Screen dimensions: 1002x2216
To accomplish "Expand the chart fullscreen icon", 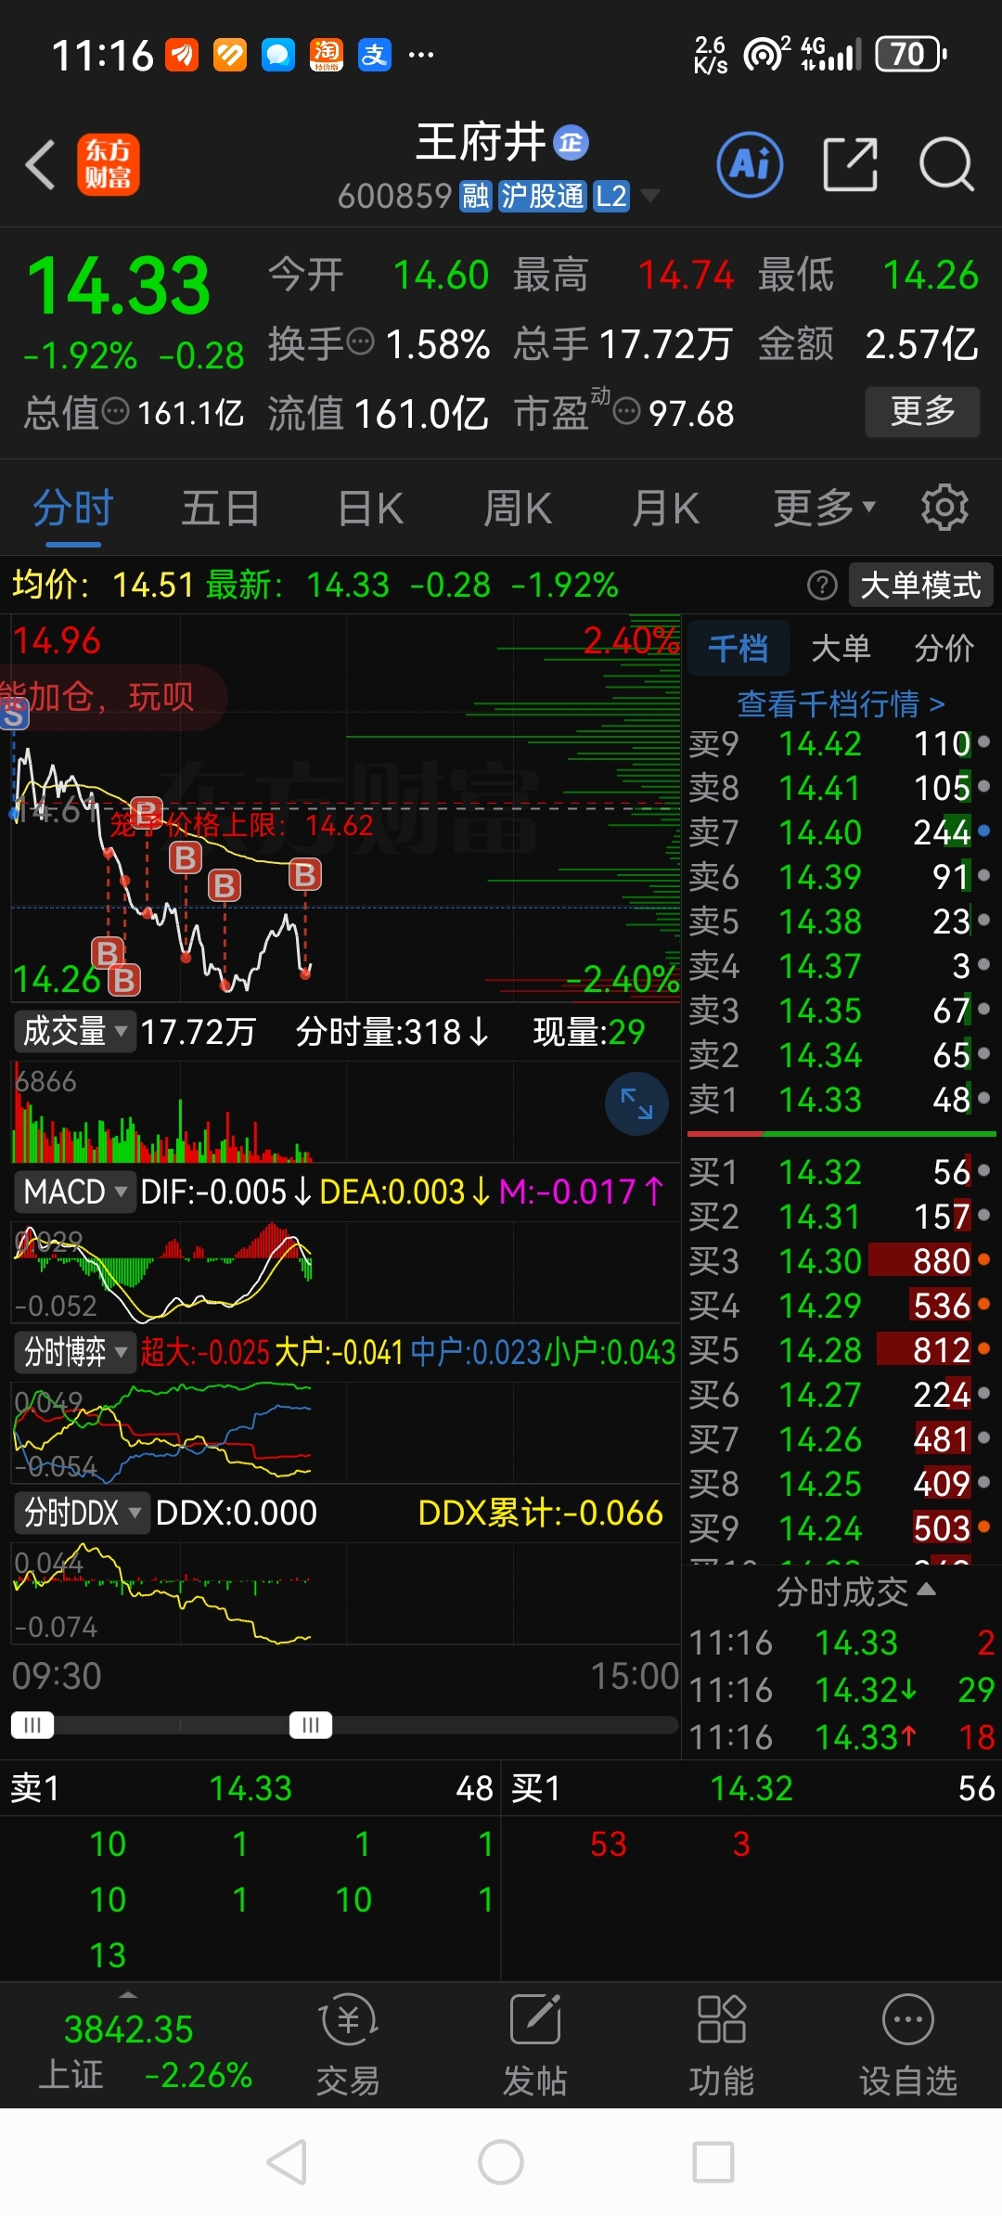I will [x=636, y=1103].
